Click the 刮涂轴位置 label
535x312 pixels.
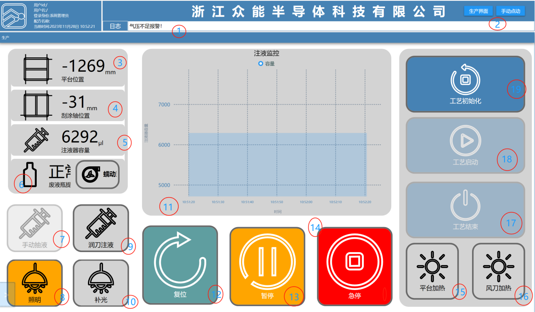click(x=76, y=115)
